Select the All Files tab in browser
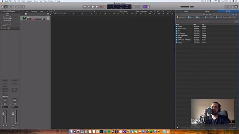This screenshot has width=239, height=134. (x=228, y=11)
